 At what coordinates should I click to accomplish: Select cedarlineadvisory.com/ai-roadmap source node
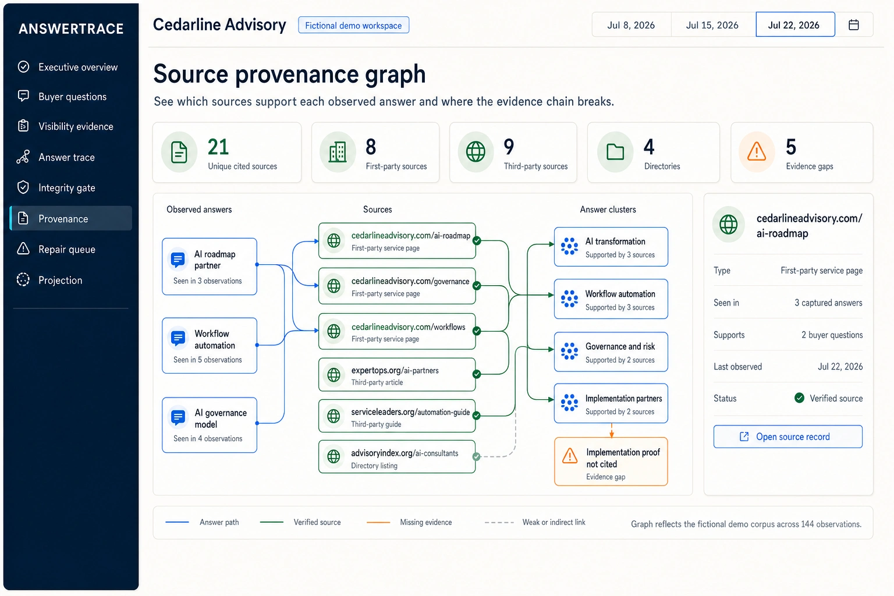pos(397,241)
